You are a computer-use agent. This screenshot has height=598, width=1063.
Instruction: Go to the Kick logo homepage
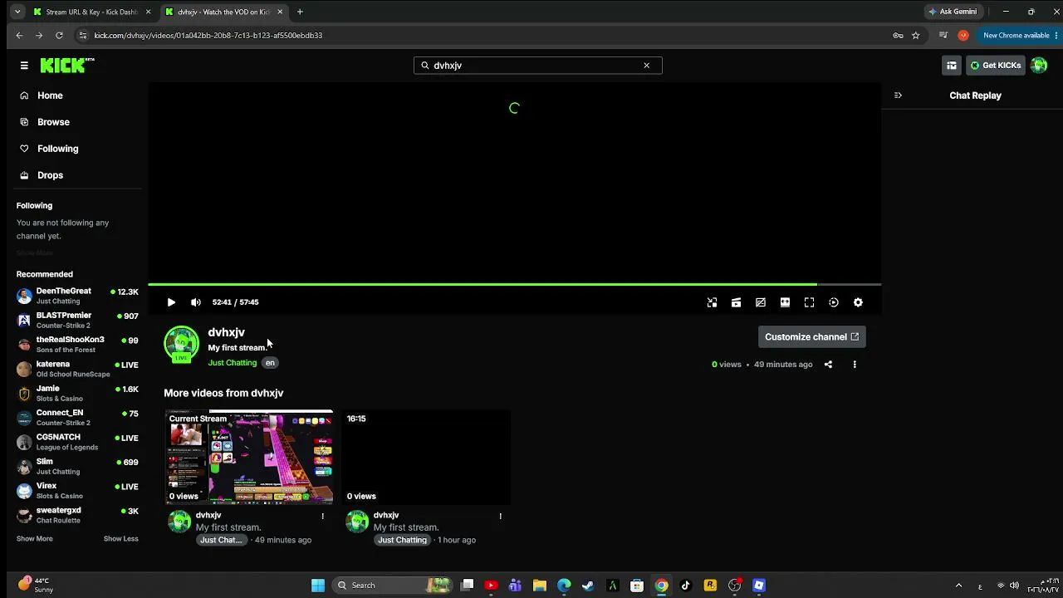[x=67, y=66]
